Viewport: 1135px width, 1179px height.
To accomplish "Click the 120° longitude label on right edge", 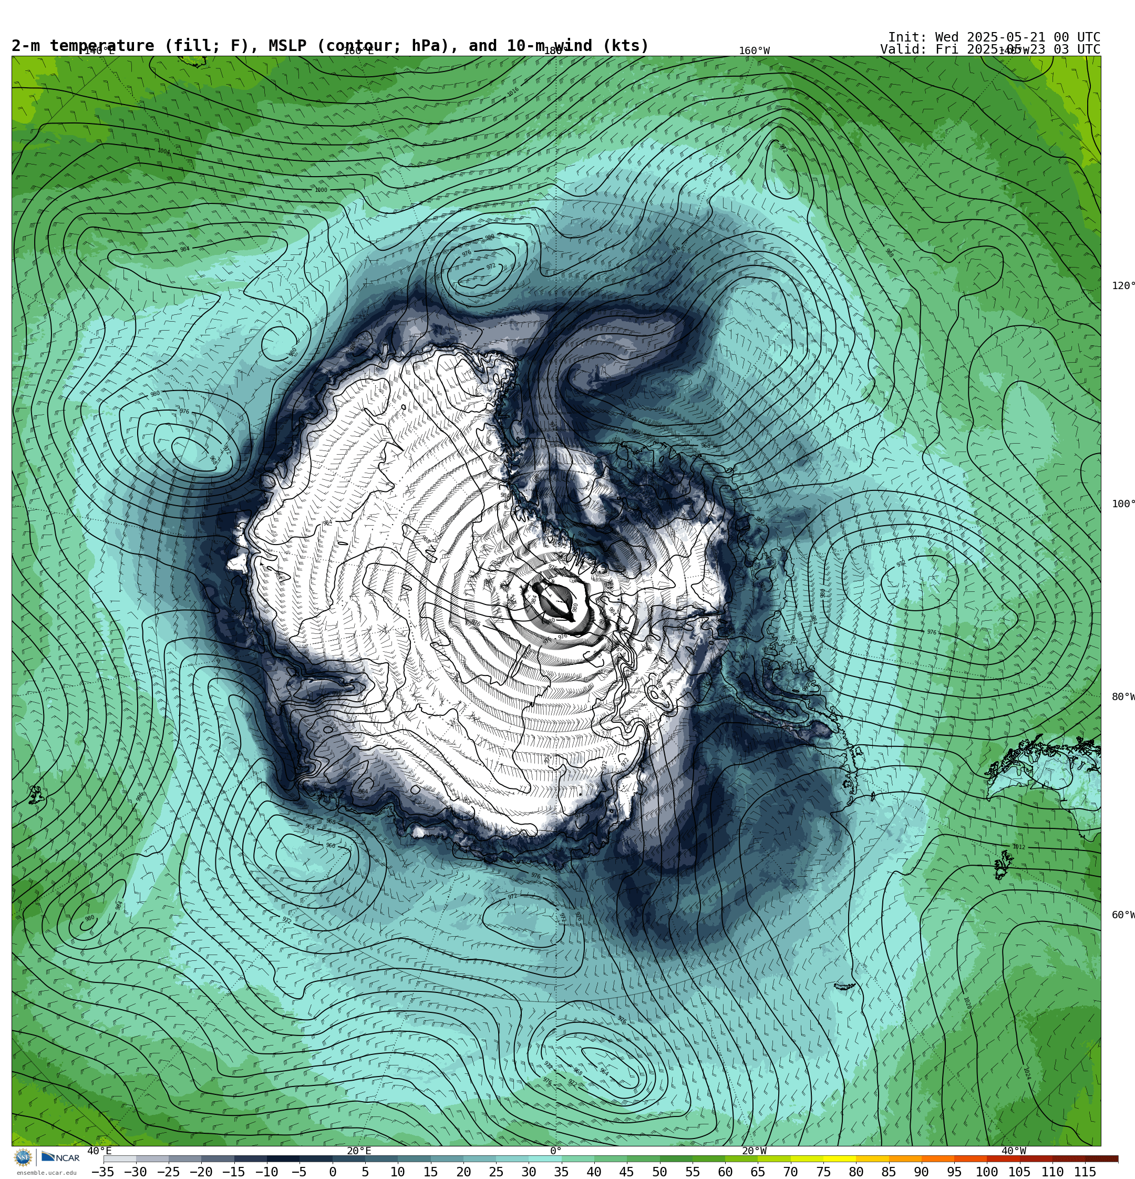I will pyautogui.click(x=1123, y=286).
